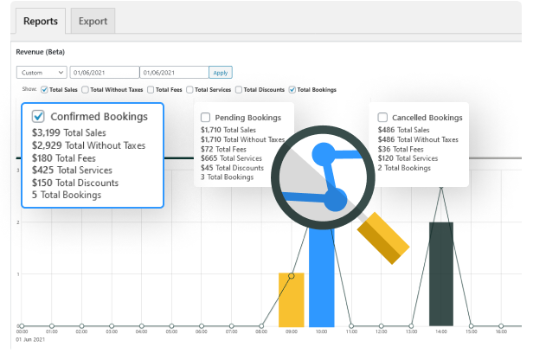This screenshot has width=533, height=360.
Task: Click the '$72 Total Fees' text
Action: point(223,149)
